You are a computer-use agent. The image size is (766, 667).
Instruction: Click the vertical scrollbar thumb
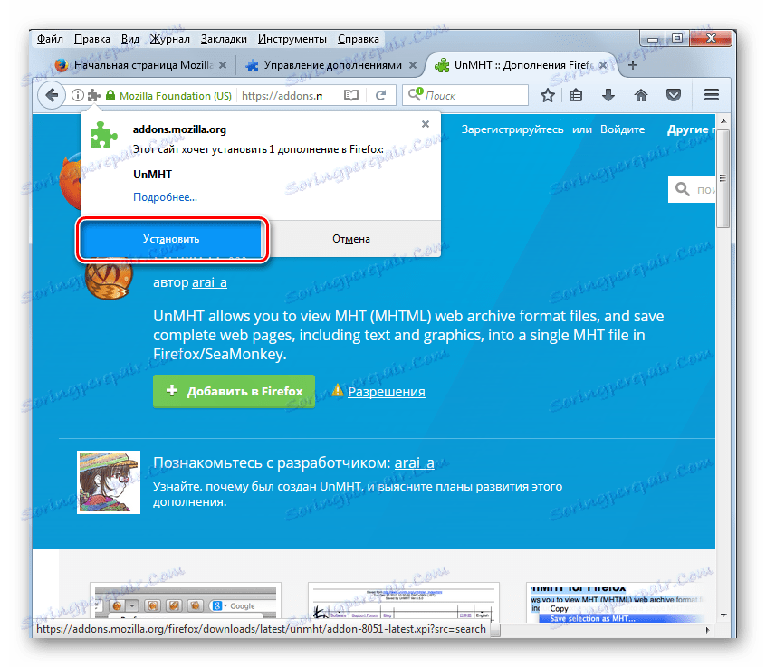723,178
